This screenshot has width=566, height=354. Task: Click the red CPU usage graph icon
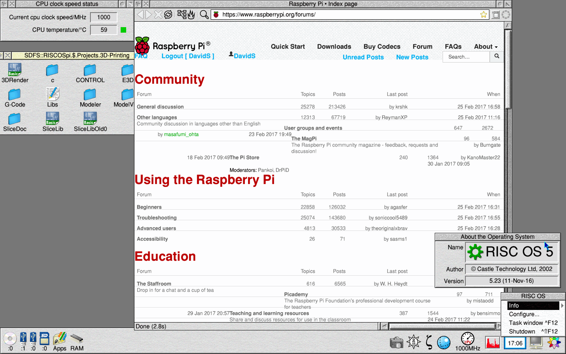492,343
